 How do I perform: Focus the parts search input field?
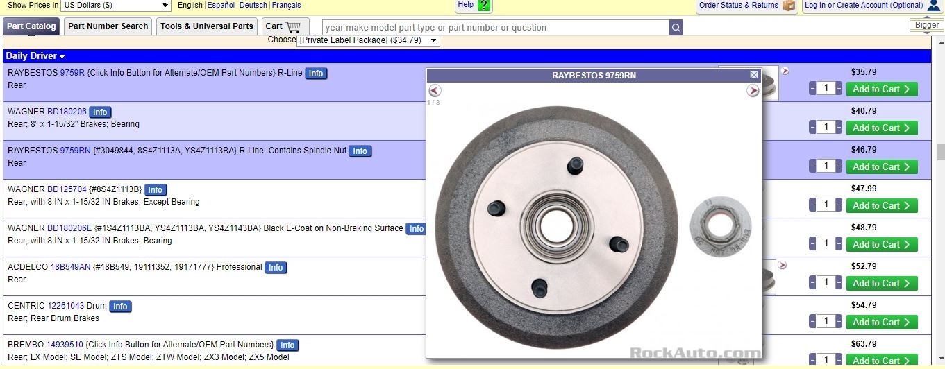(x=496, y=28)
